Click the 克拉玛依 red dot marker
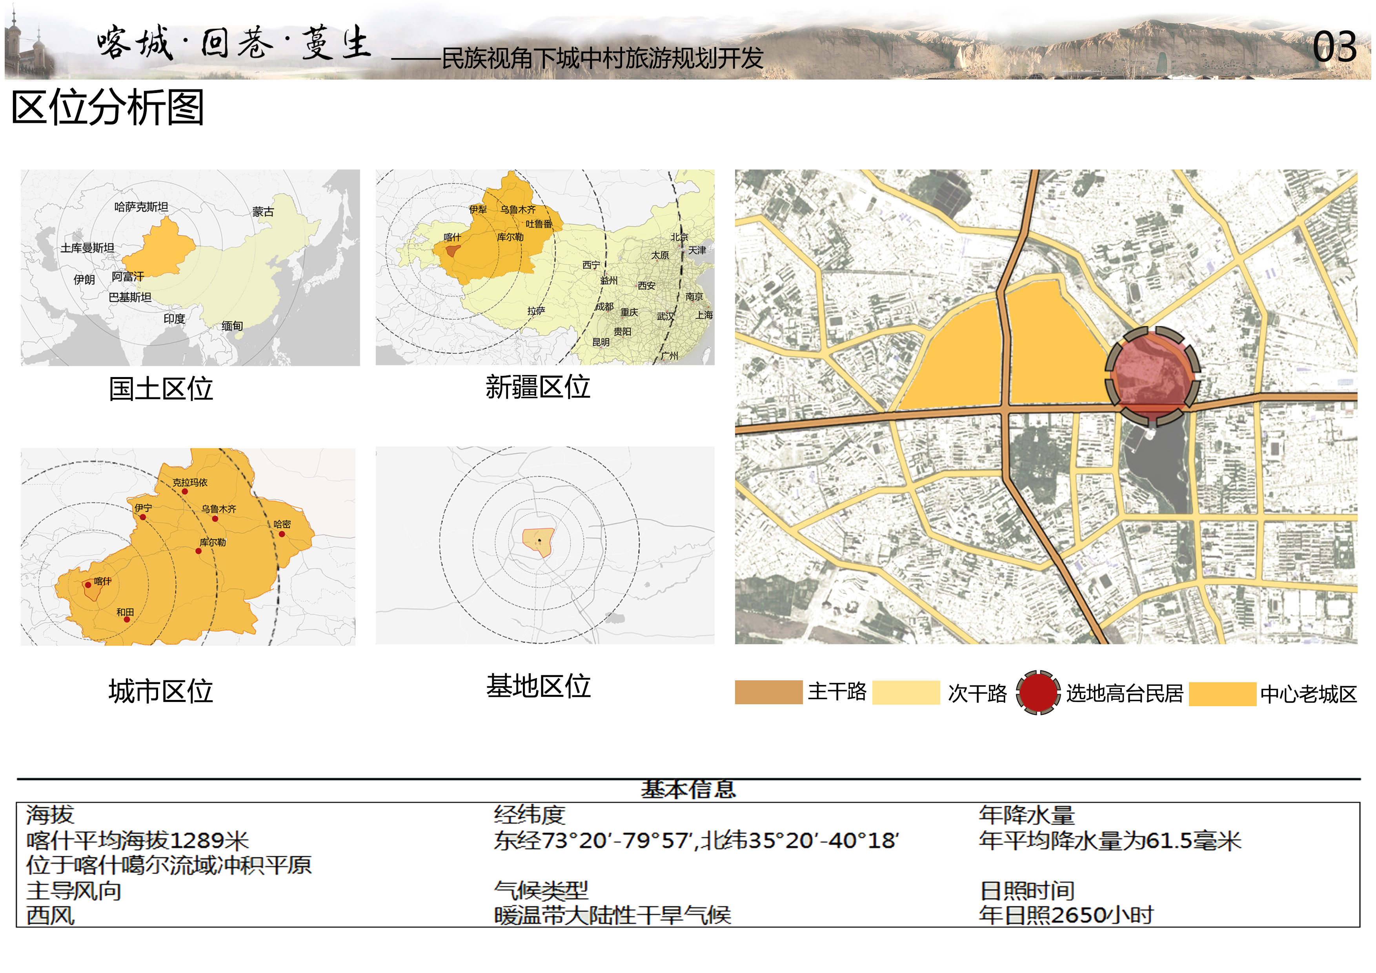This screenshot has height=973, width=1376. (185, 492)
